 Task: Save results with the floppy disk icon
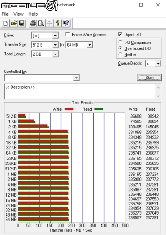click(x=22, y=24)
